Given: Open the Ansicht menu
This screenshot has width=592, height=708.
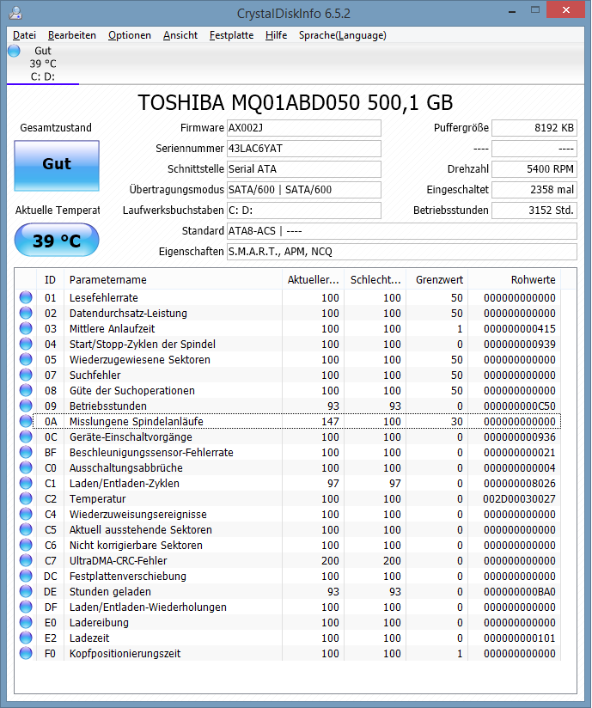Looking at the screenshot, I should coord(180,35).
